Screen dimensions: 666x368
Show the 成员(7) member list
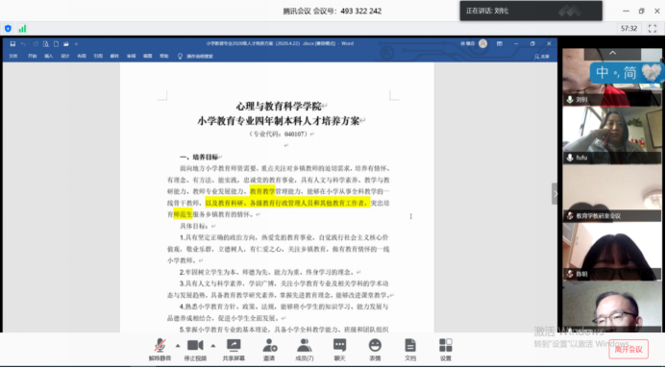pyautogui.click(x=304, y=350)
